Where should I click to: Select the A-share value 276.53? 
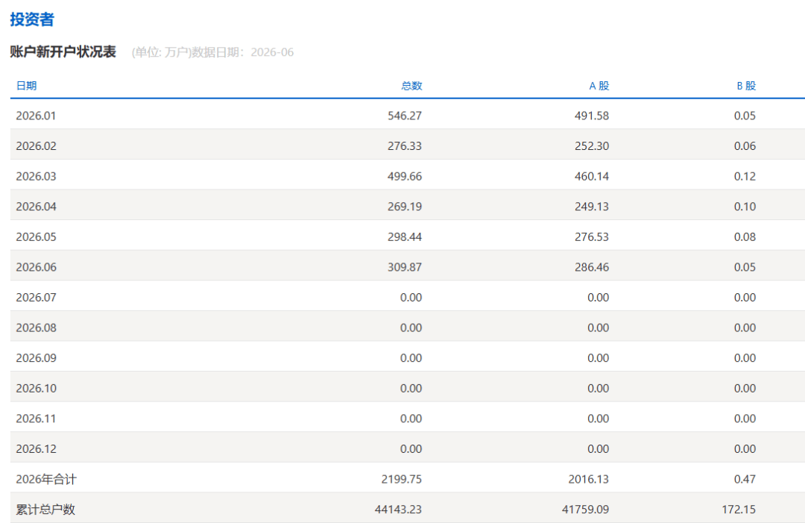coord(591,237)
